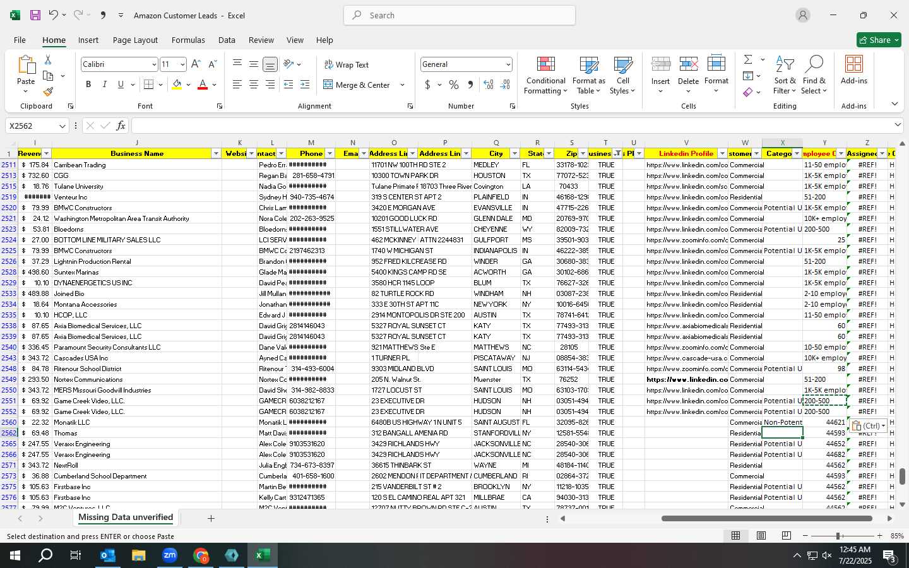Open Conditional Formatting icon
Image resolution: width=909 pixels, height=568 pixels.
click(x=546, y=64)
